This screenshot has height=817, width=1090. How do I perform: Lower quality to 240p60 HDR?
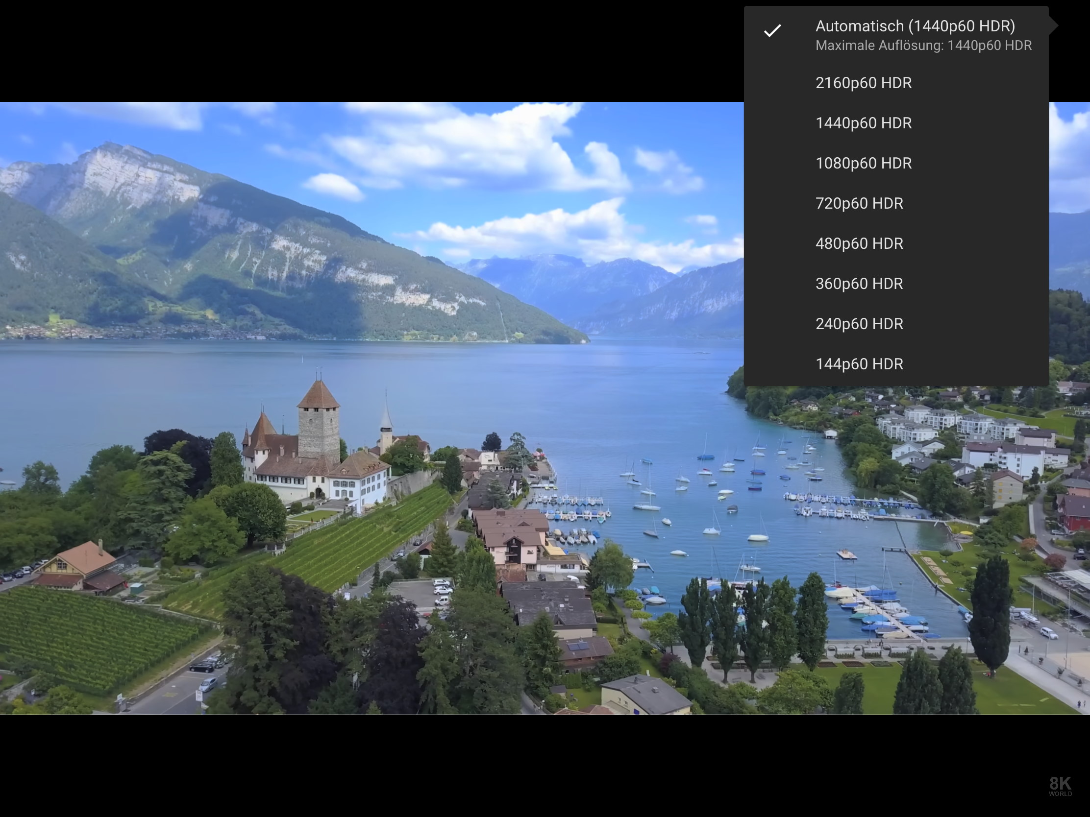(x=859, y=324)
